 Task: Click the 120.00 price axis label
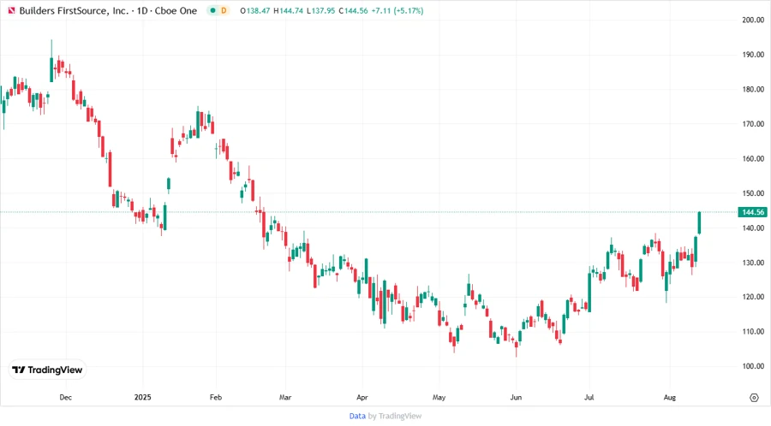tap(753, 297)
